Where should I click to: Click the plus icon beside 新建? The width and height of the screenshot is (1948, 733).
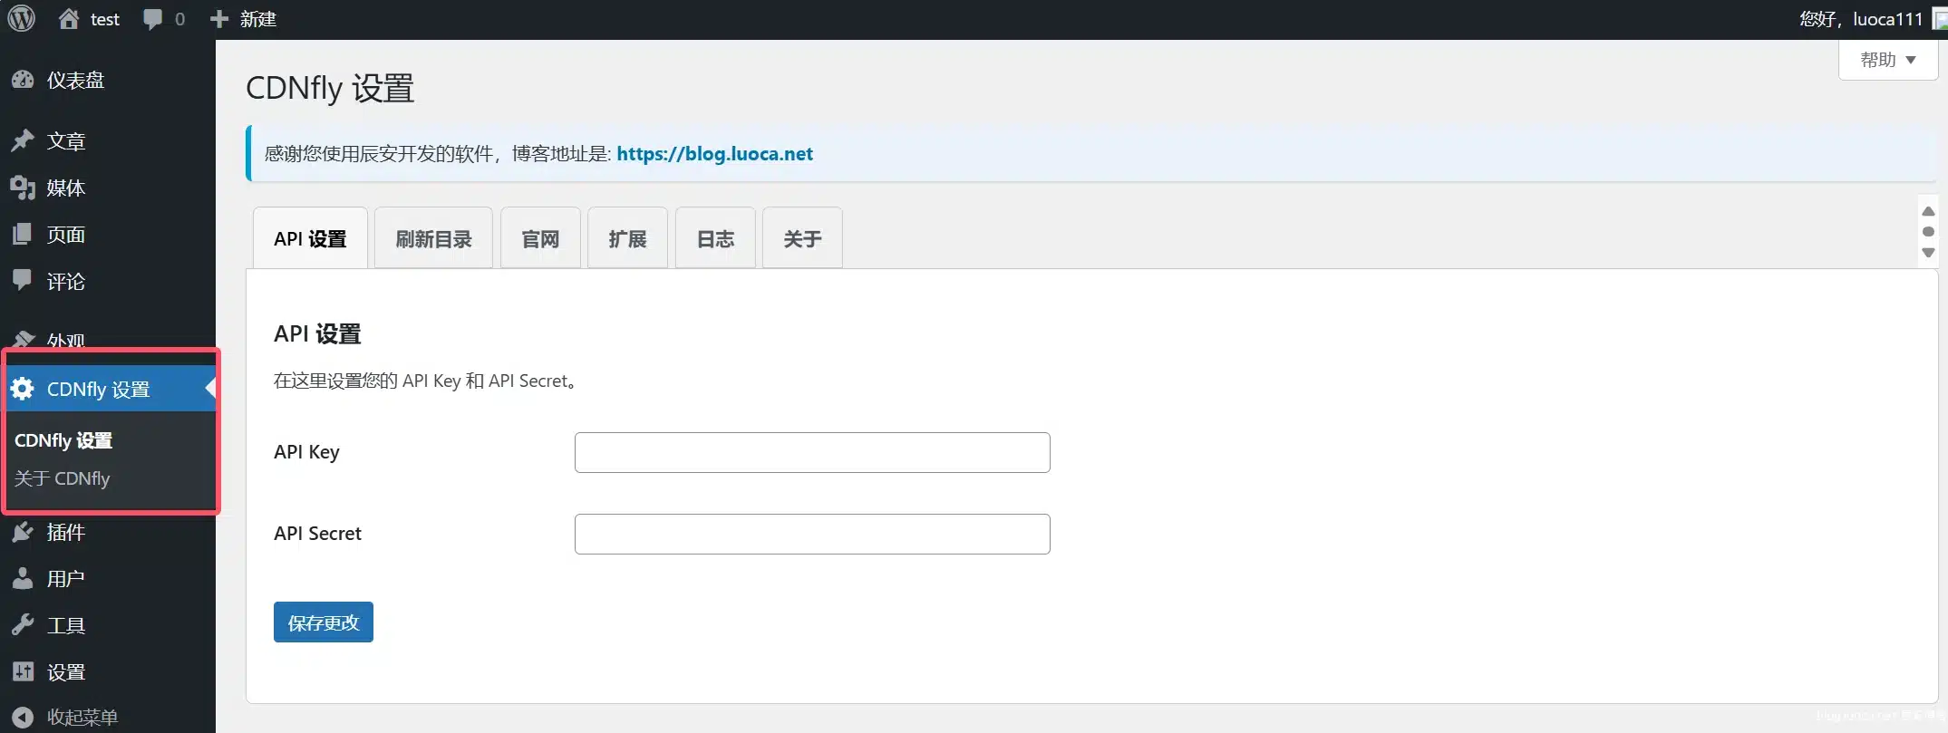tap(219, 19)
